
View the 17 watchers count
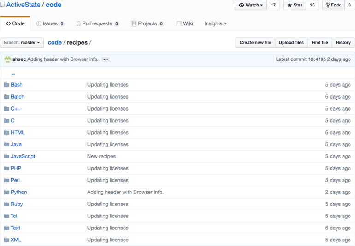(273, 5)
